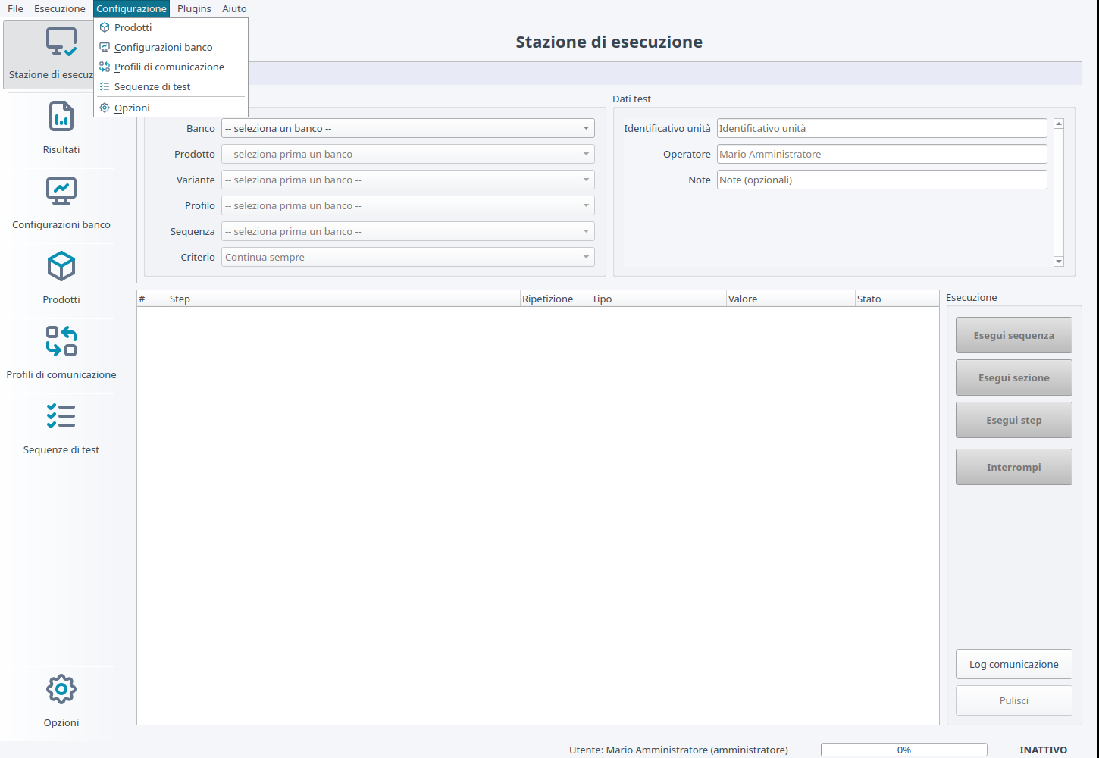Focus the Operatore input field
This screenshot has height=758, width=1099.
tap(882, 154)
